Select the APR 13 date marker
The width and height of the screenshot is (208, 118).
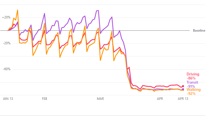[183, 98]
